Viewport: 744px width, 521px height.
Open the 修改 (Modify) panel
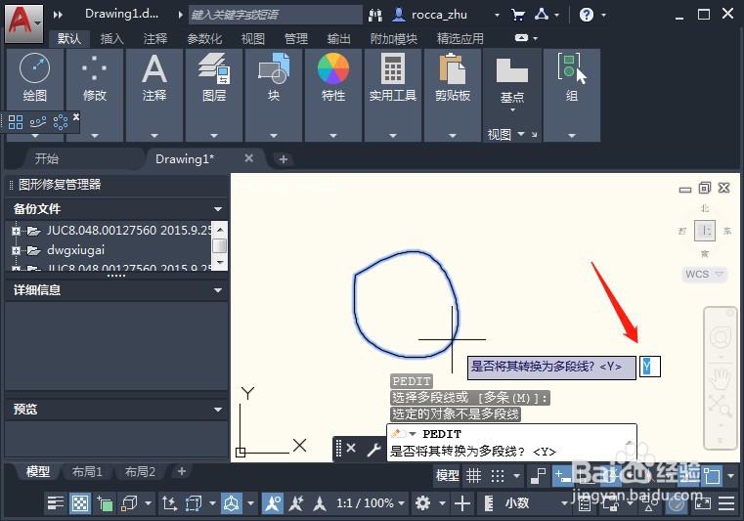click(95, 95)
